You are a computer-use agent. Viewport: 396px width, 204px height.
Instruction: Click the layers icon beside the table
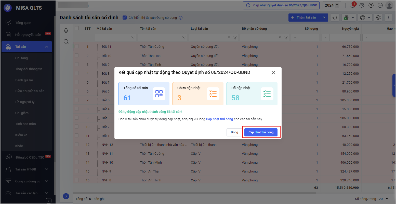(x=66, y=31)
